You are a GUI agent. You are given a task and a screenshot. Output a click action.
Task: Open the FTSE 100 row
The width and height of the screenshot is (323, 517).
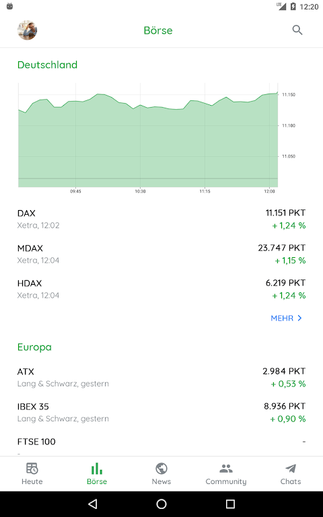click(x=161, y=445)
